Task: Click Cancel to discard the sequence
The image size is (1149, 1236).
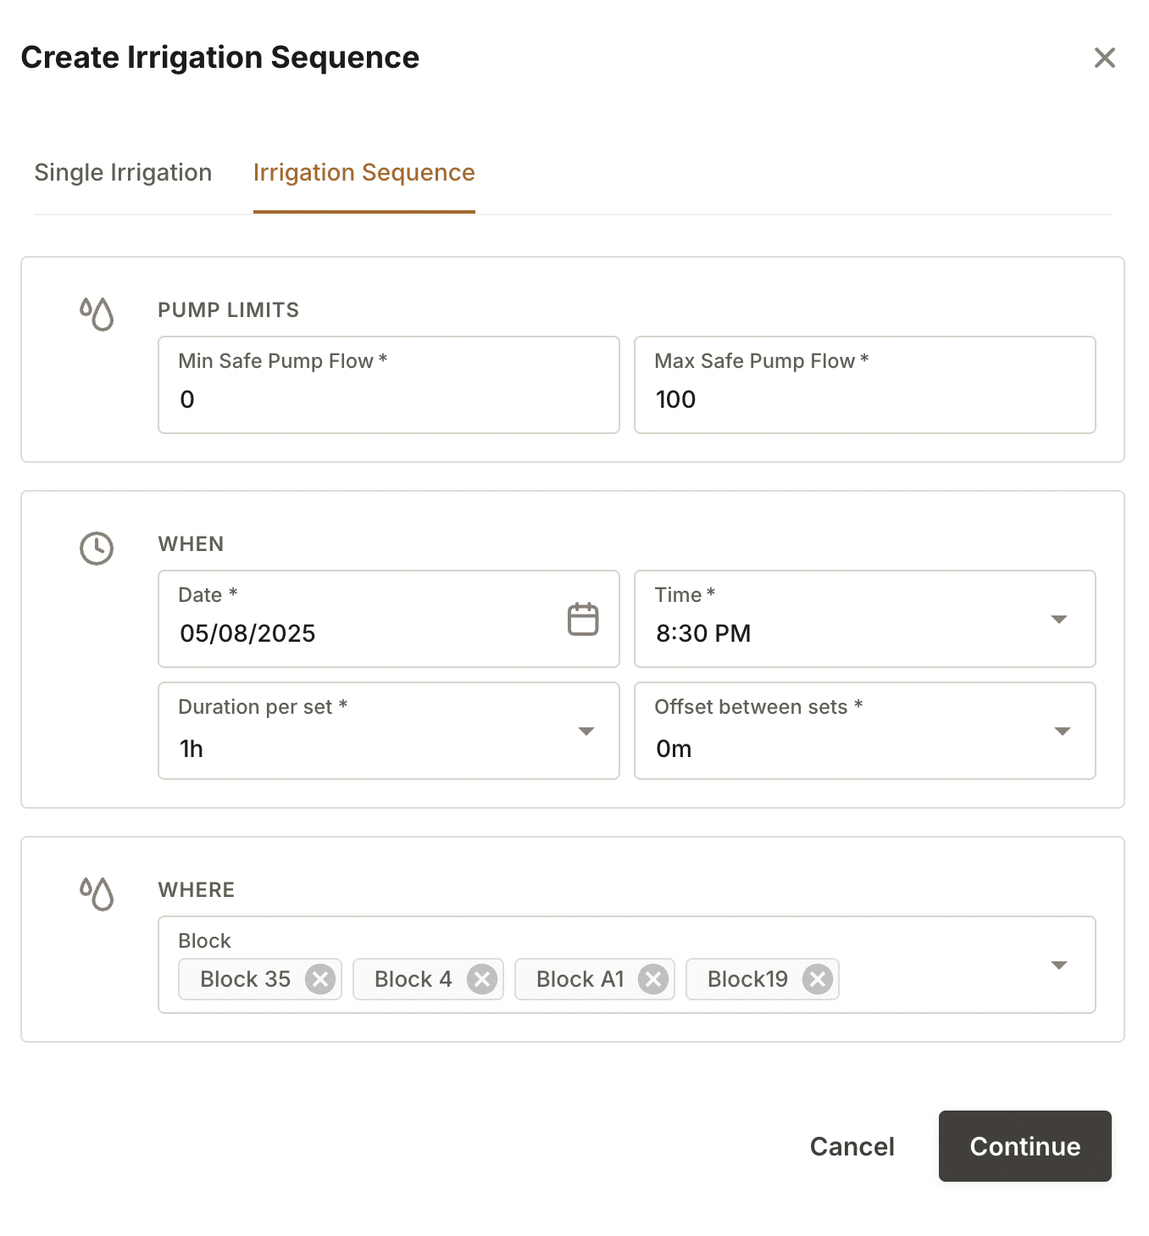Action: [x=852, y=1146]
